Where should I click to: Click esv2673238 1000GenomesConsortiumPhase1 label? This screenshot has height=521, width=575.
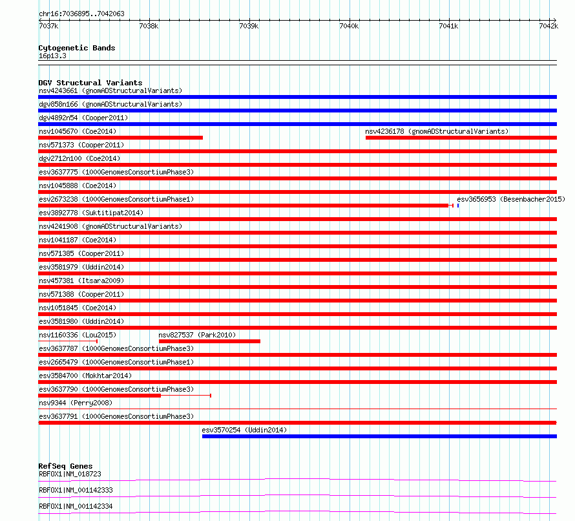(116, 199)
